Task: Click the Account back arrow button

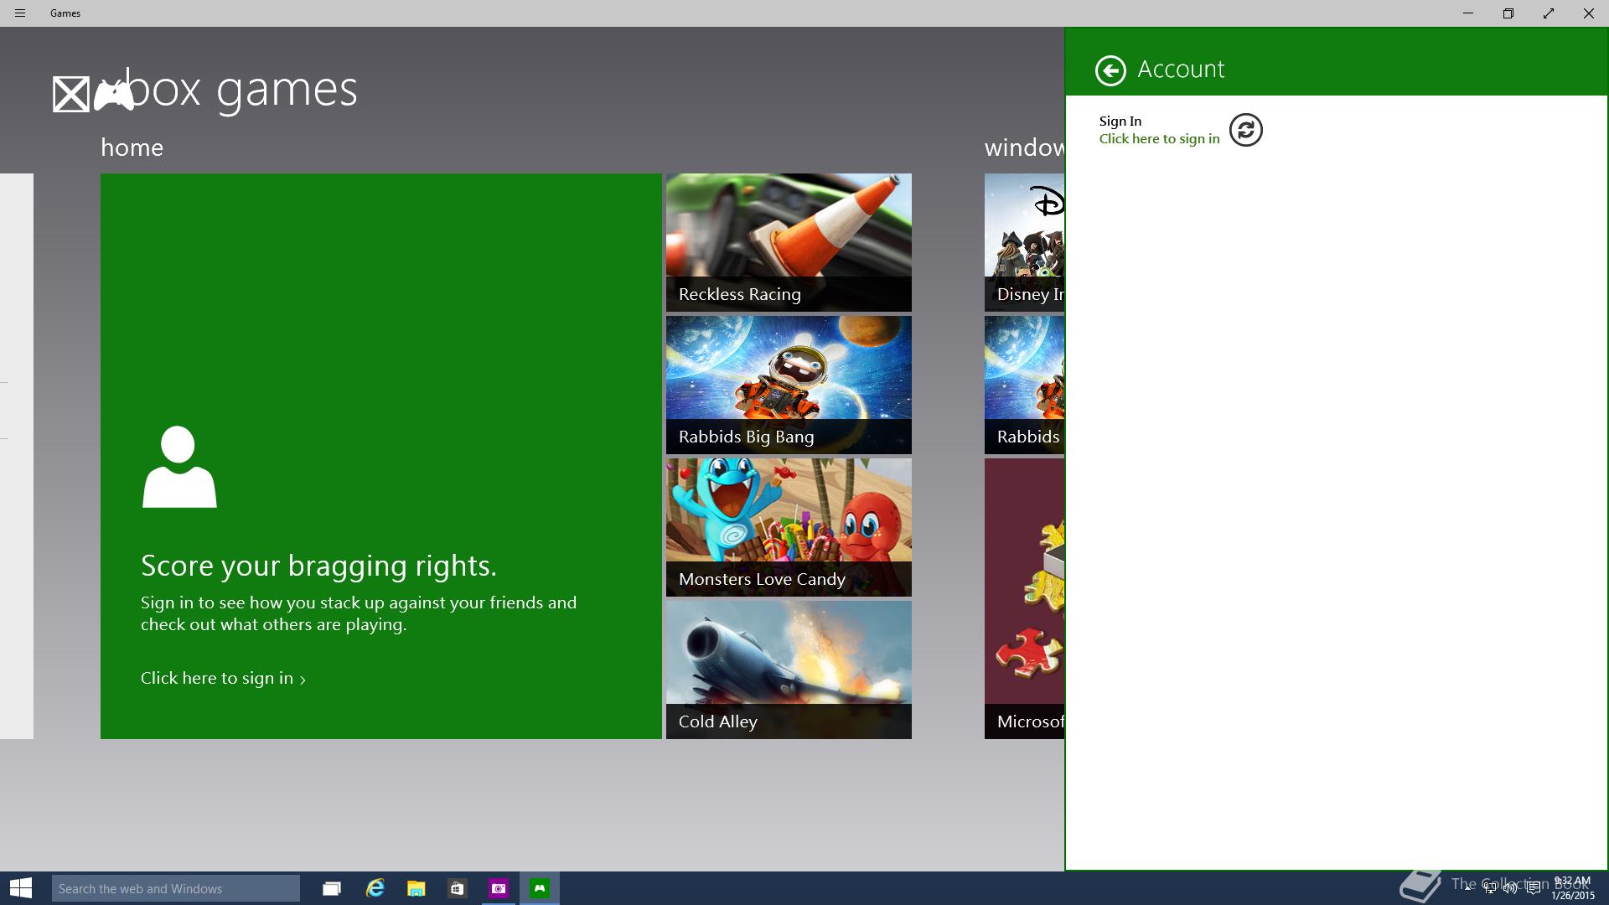Action: [x=1110, y=70]
